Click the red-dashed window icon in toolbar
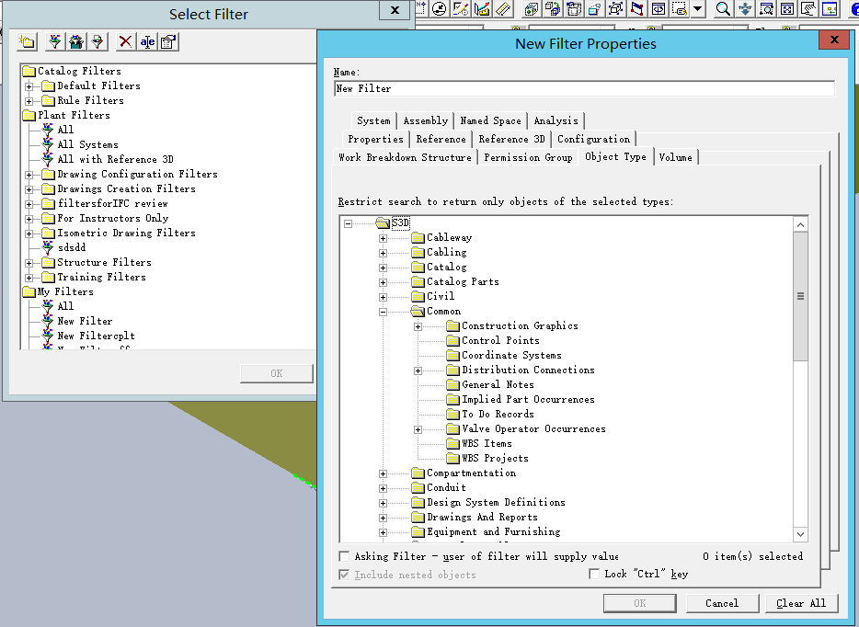This screenshot has height=627, width=859. coord(595,9)
